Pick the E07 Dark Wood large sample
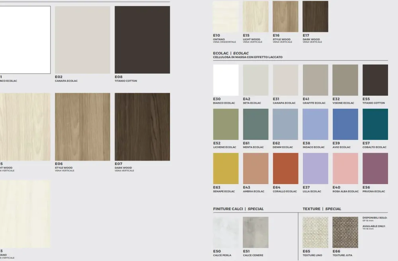 click(142, 127)
